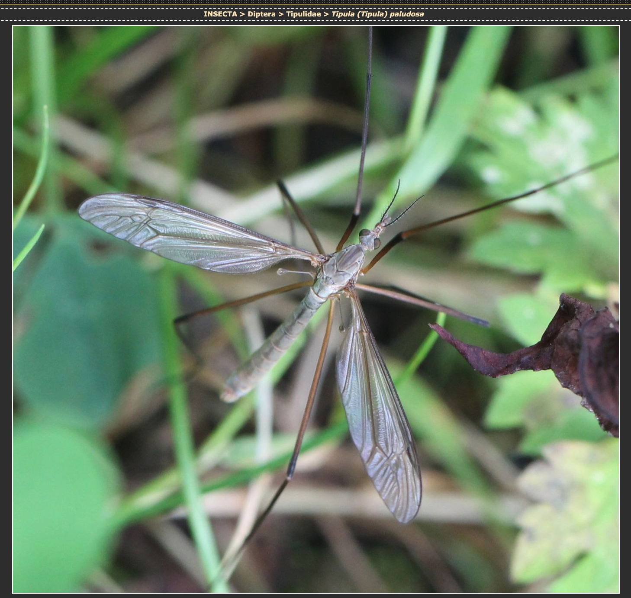Screen dimensions: 631x598
Task: Click the haltere knob below the left wing
Action: 281,272
